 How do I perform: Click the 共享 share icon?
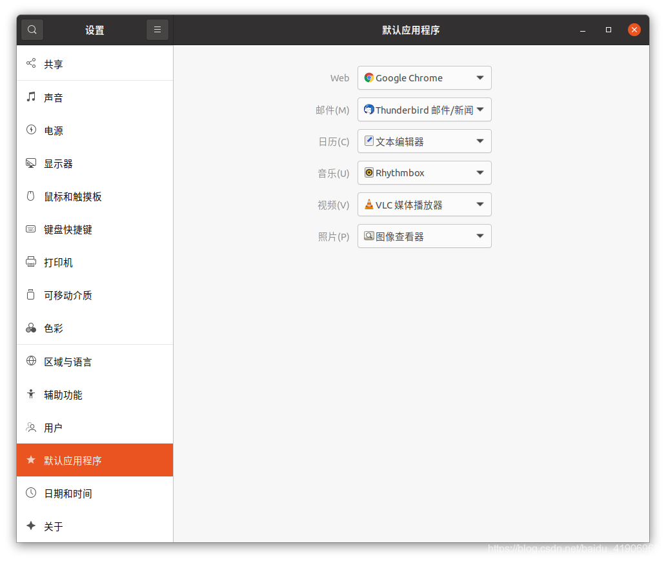(31, 63)
